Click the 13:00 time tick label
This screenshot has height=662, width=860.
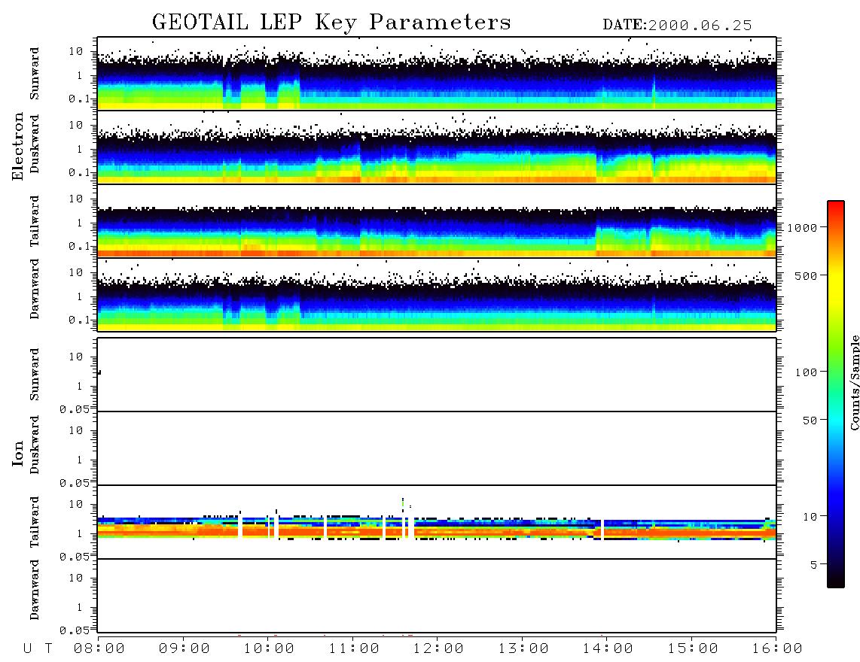(x=523, y=649)
